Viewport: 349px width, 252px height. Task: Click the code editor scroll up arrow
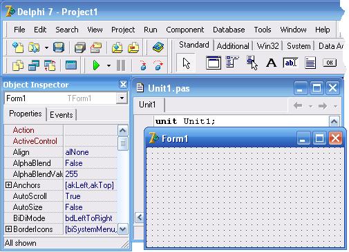pyautogui.click(x=334, y=121)
